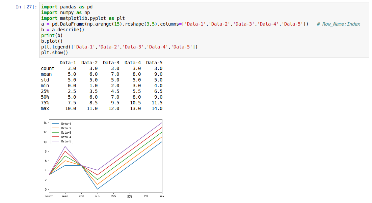Viewport: 372px width, 203px height.
Task: Click the '25%' row label in table
Action: [x=45, y=91]
